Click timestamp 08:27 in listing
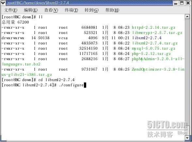The image size is (192, 142). (x=124, y=59)
